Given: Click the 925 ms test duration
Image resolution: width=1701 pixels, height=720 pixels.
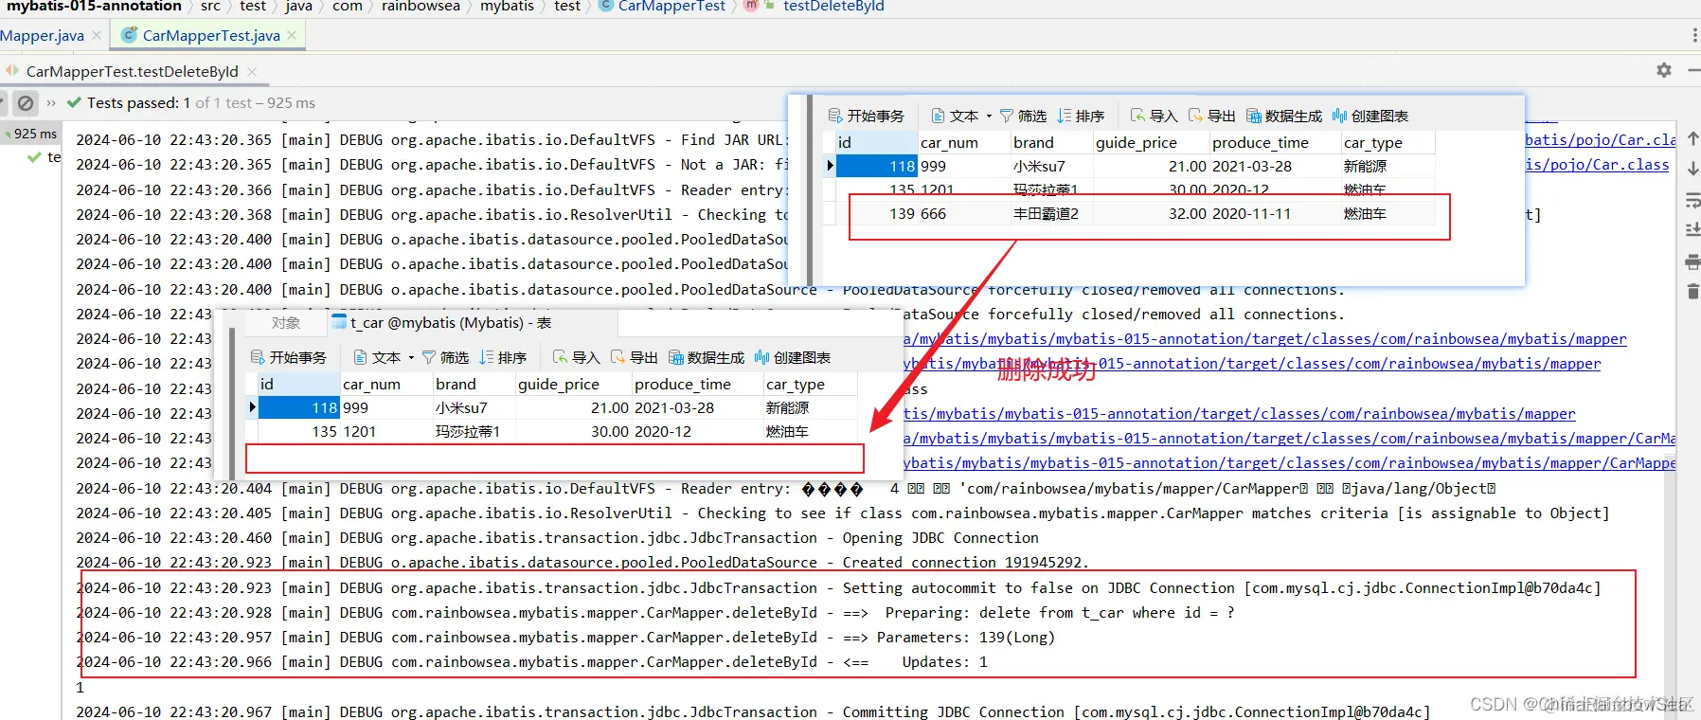Looking at the screenshot, I should pyautogui.click(x=35, y=134).
